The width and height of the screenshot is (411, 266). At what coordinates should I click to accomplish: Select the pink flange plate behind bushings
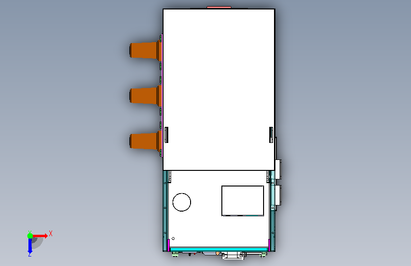pyautogui.click(x=162, y=96)
